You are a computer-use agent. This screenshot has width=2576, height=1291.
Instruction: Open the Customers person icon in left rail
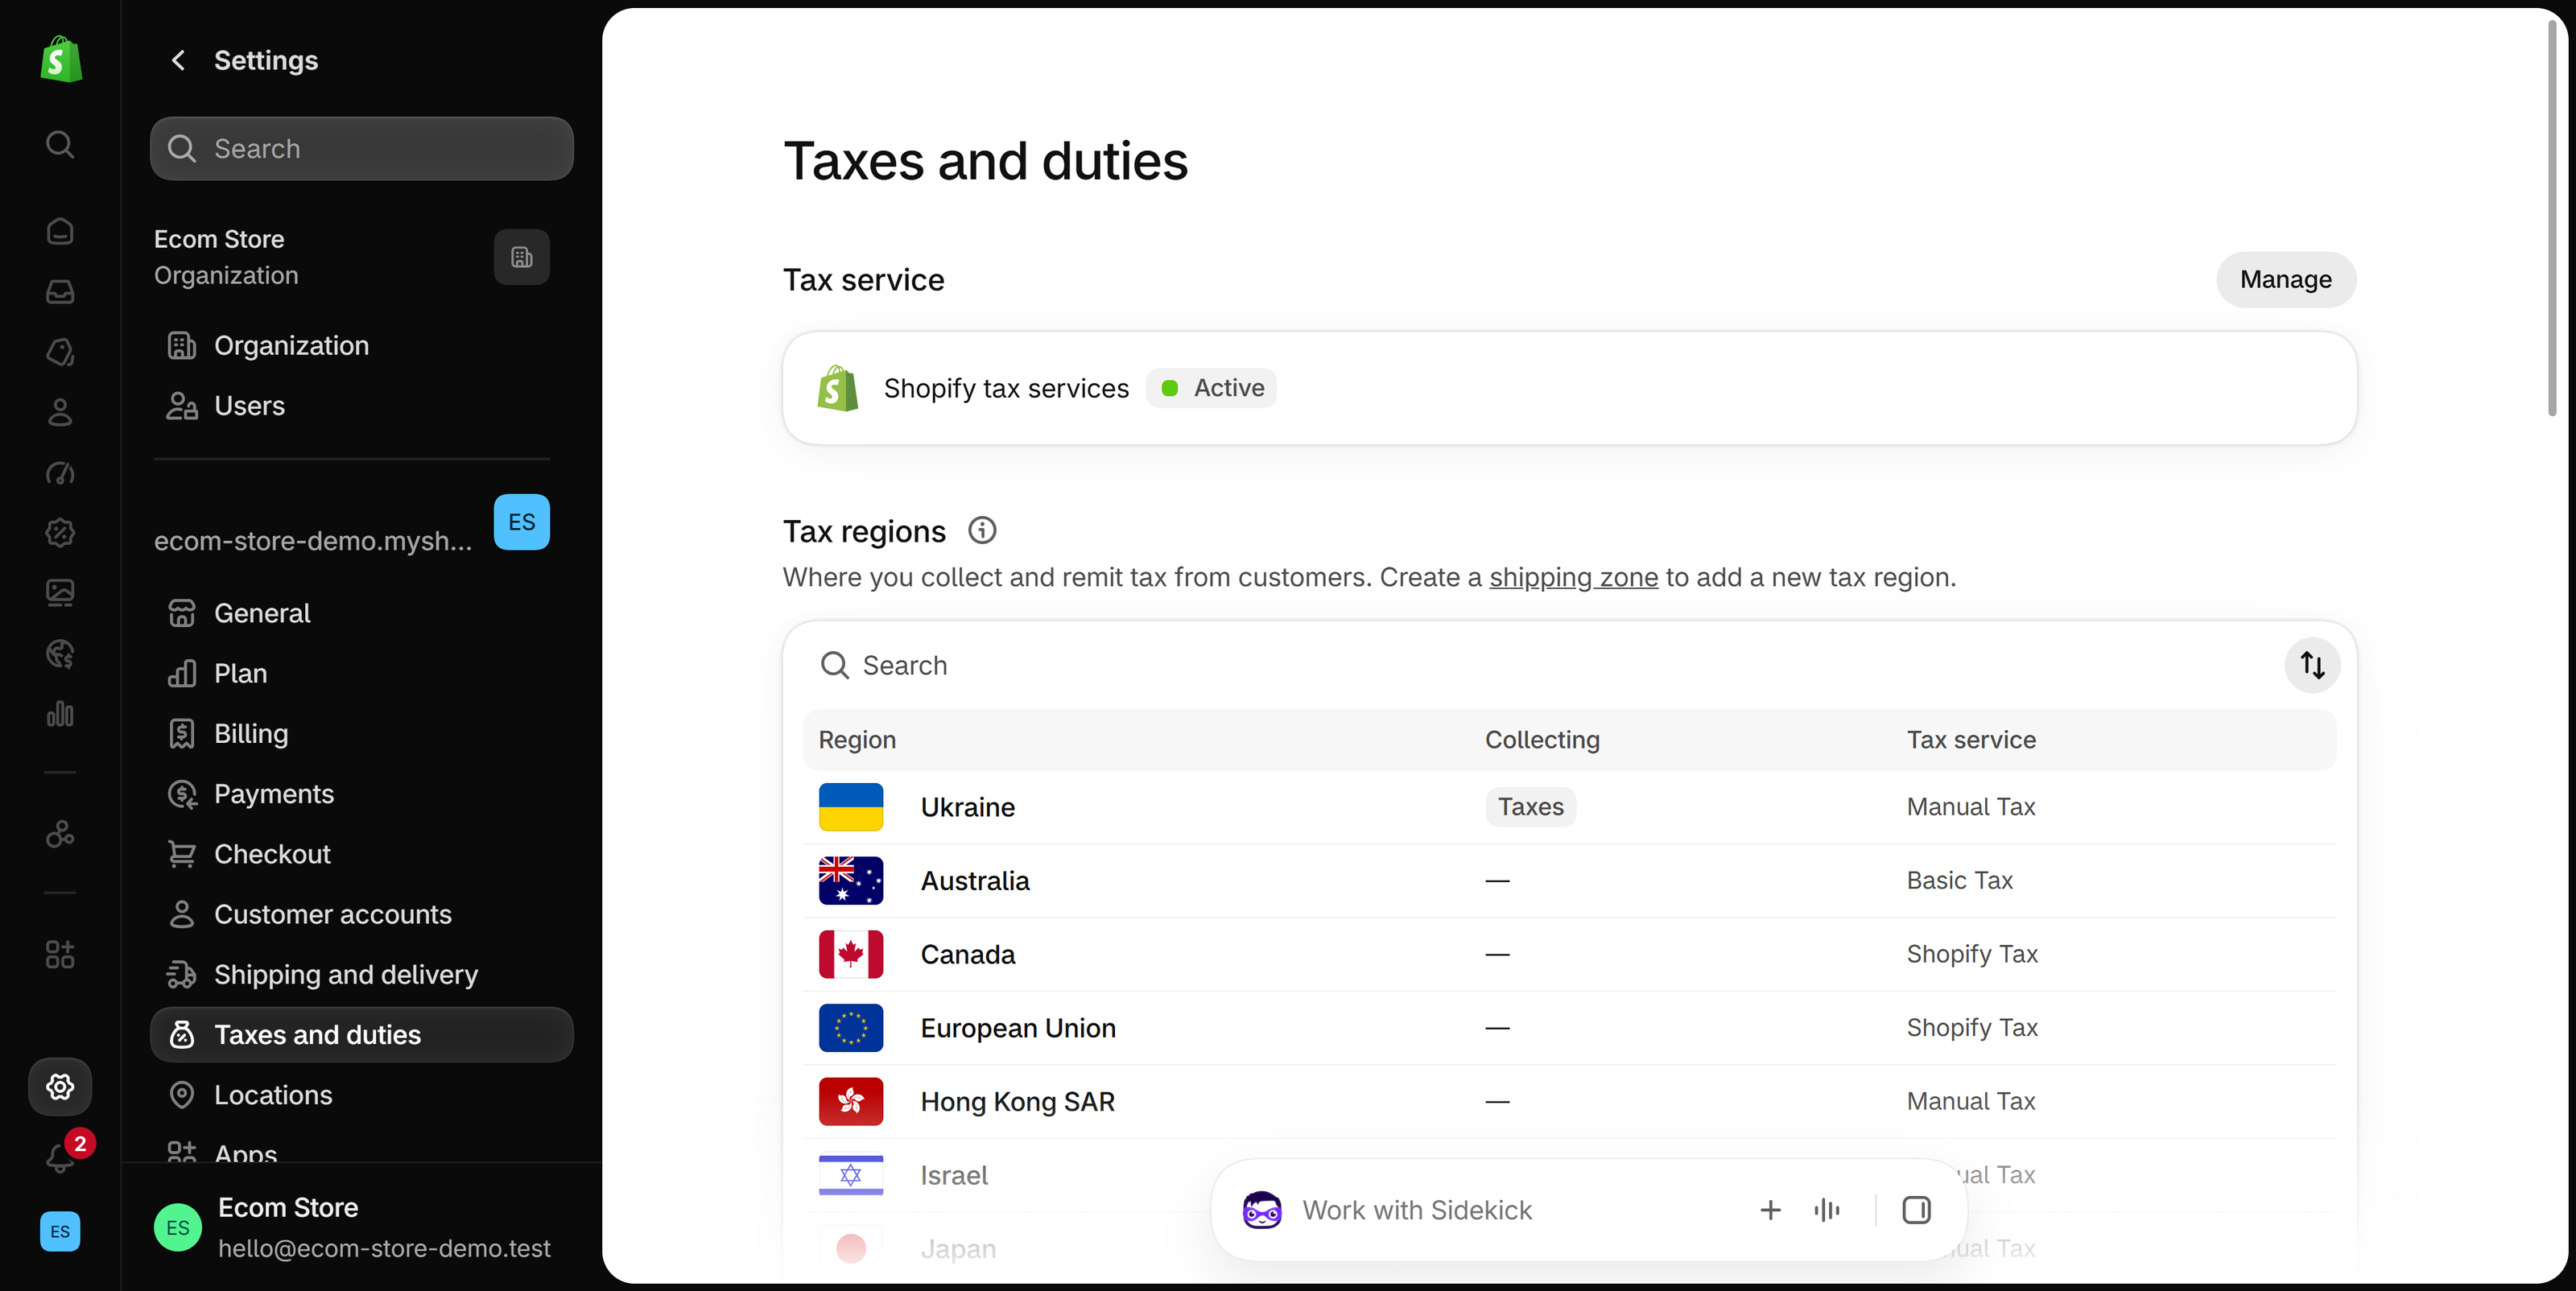pos(60,412)
